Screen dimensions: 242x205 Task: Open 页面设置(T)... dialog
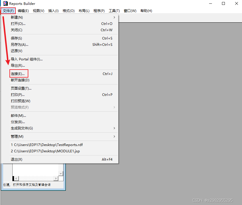(64, 88)
